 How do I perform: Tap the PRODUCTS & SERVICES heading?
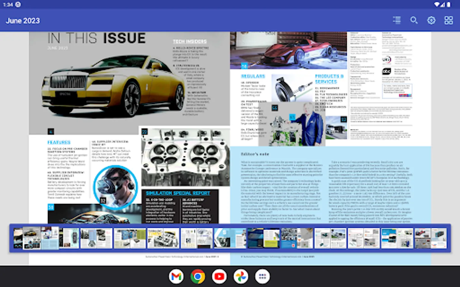(329, 79)
